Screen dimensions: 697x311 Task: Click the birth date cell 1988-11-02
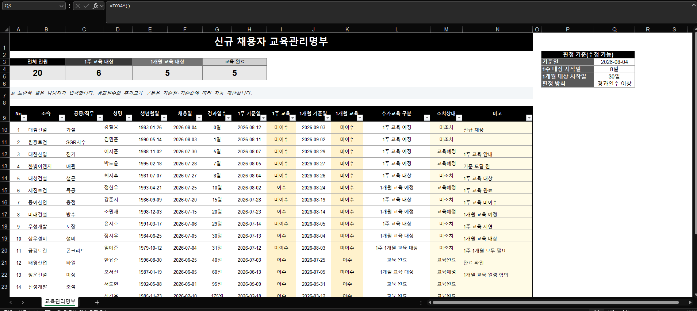click(150, 151)
